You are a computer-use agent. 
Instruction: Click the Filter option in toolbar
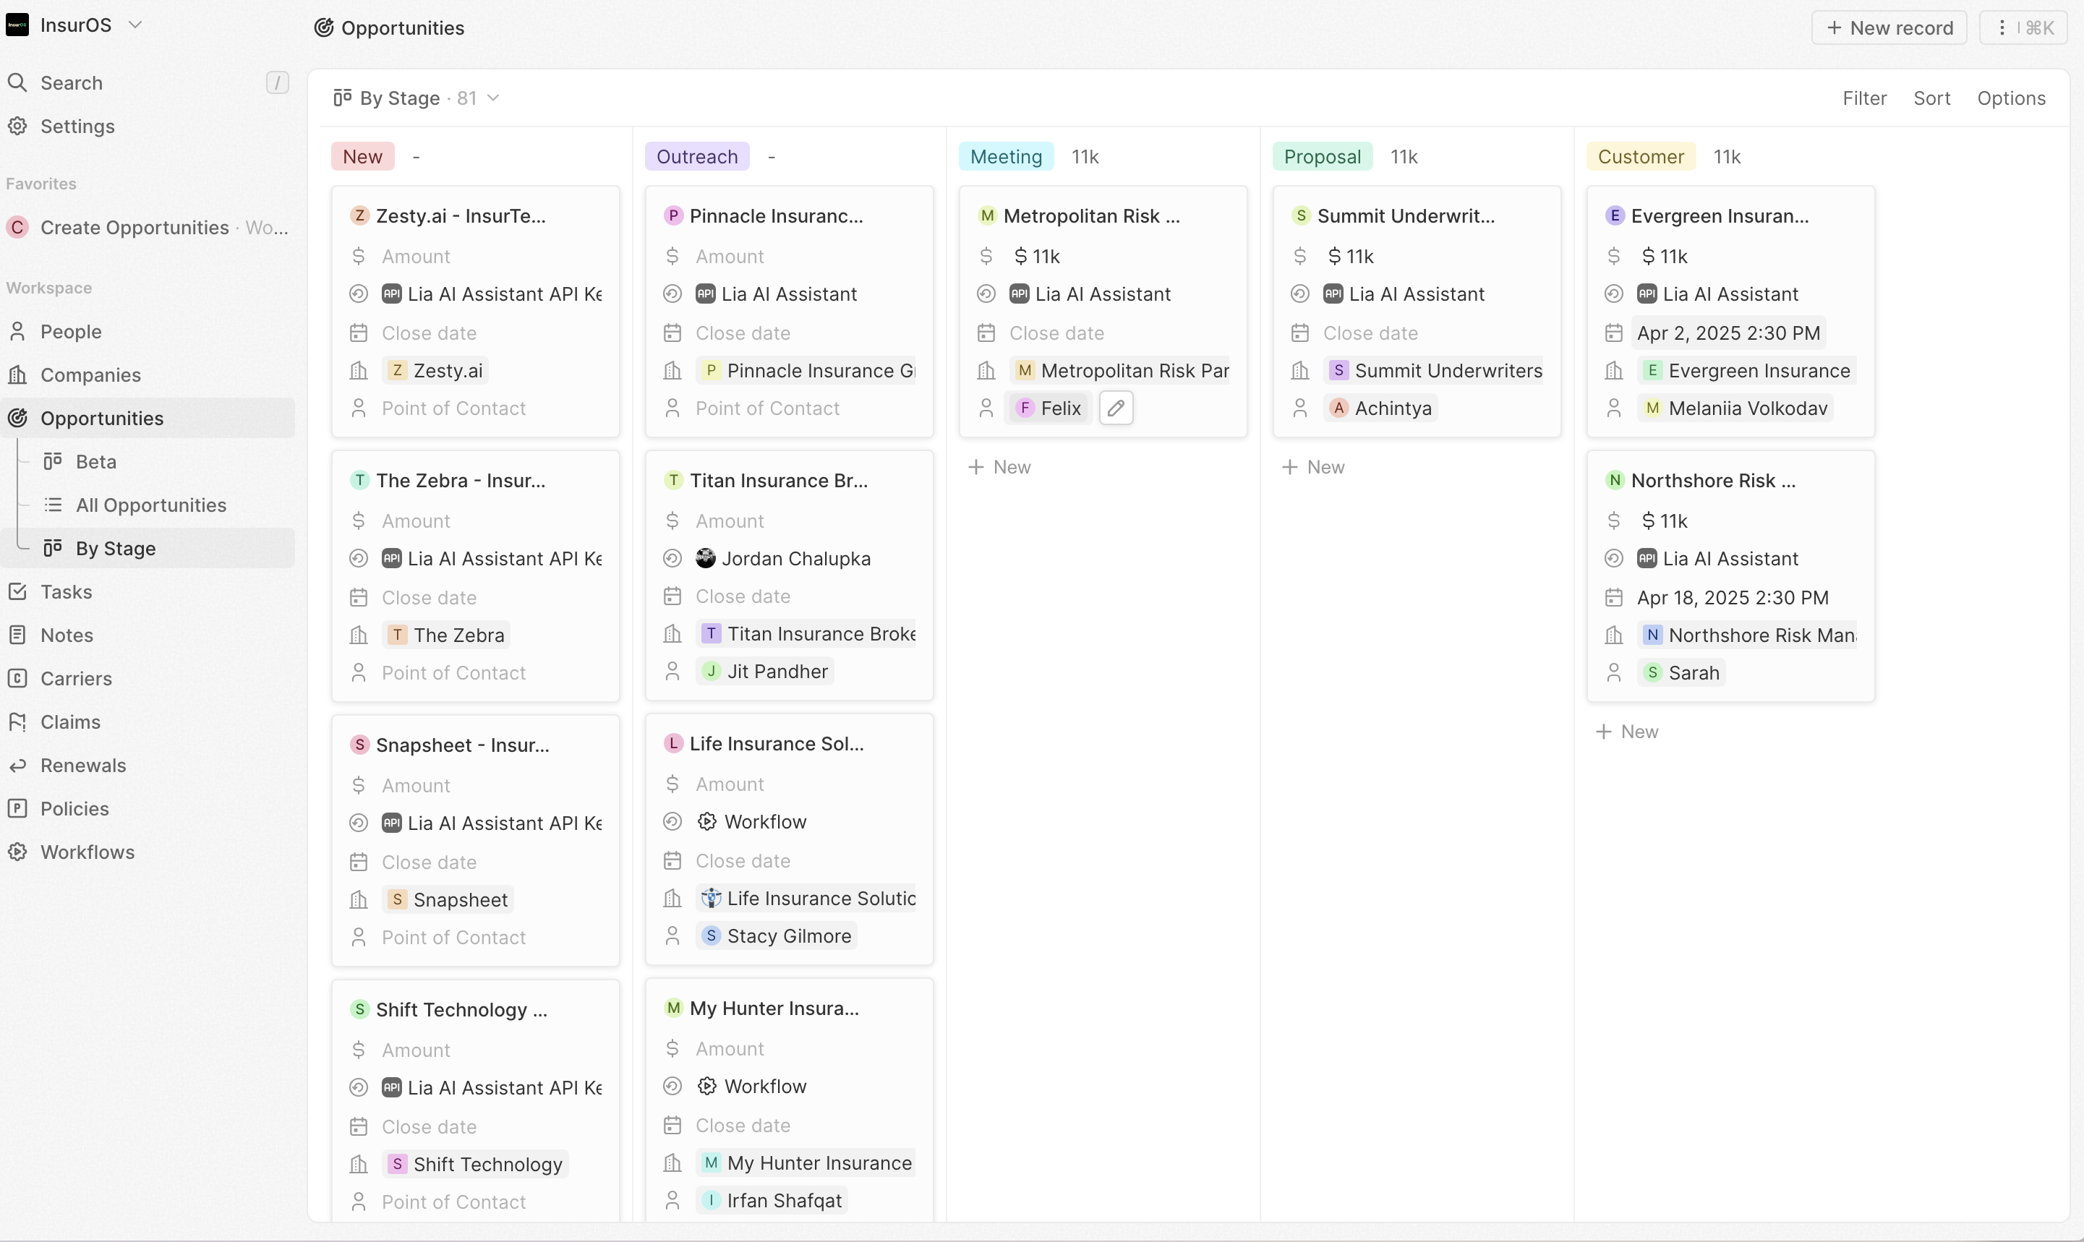pyautogui.click(x=1864, y=98)
